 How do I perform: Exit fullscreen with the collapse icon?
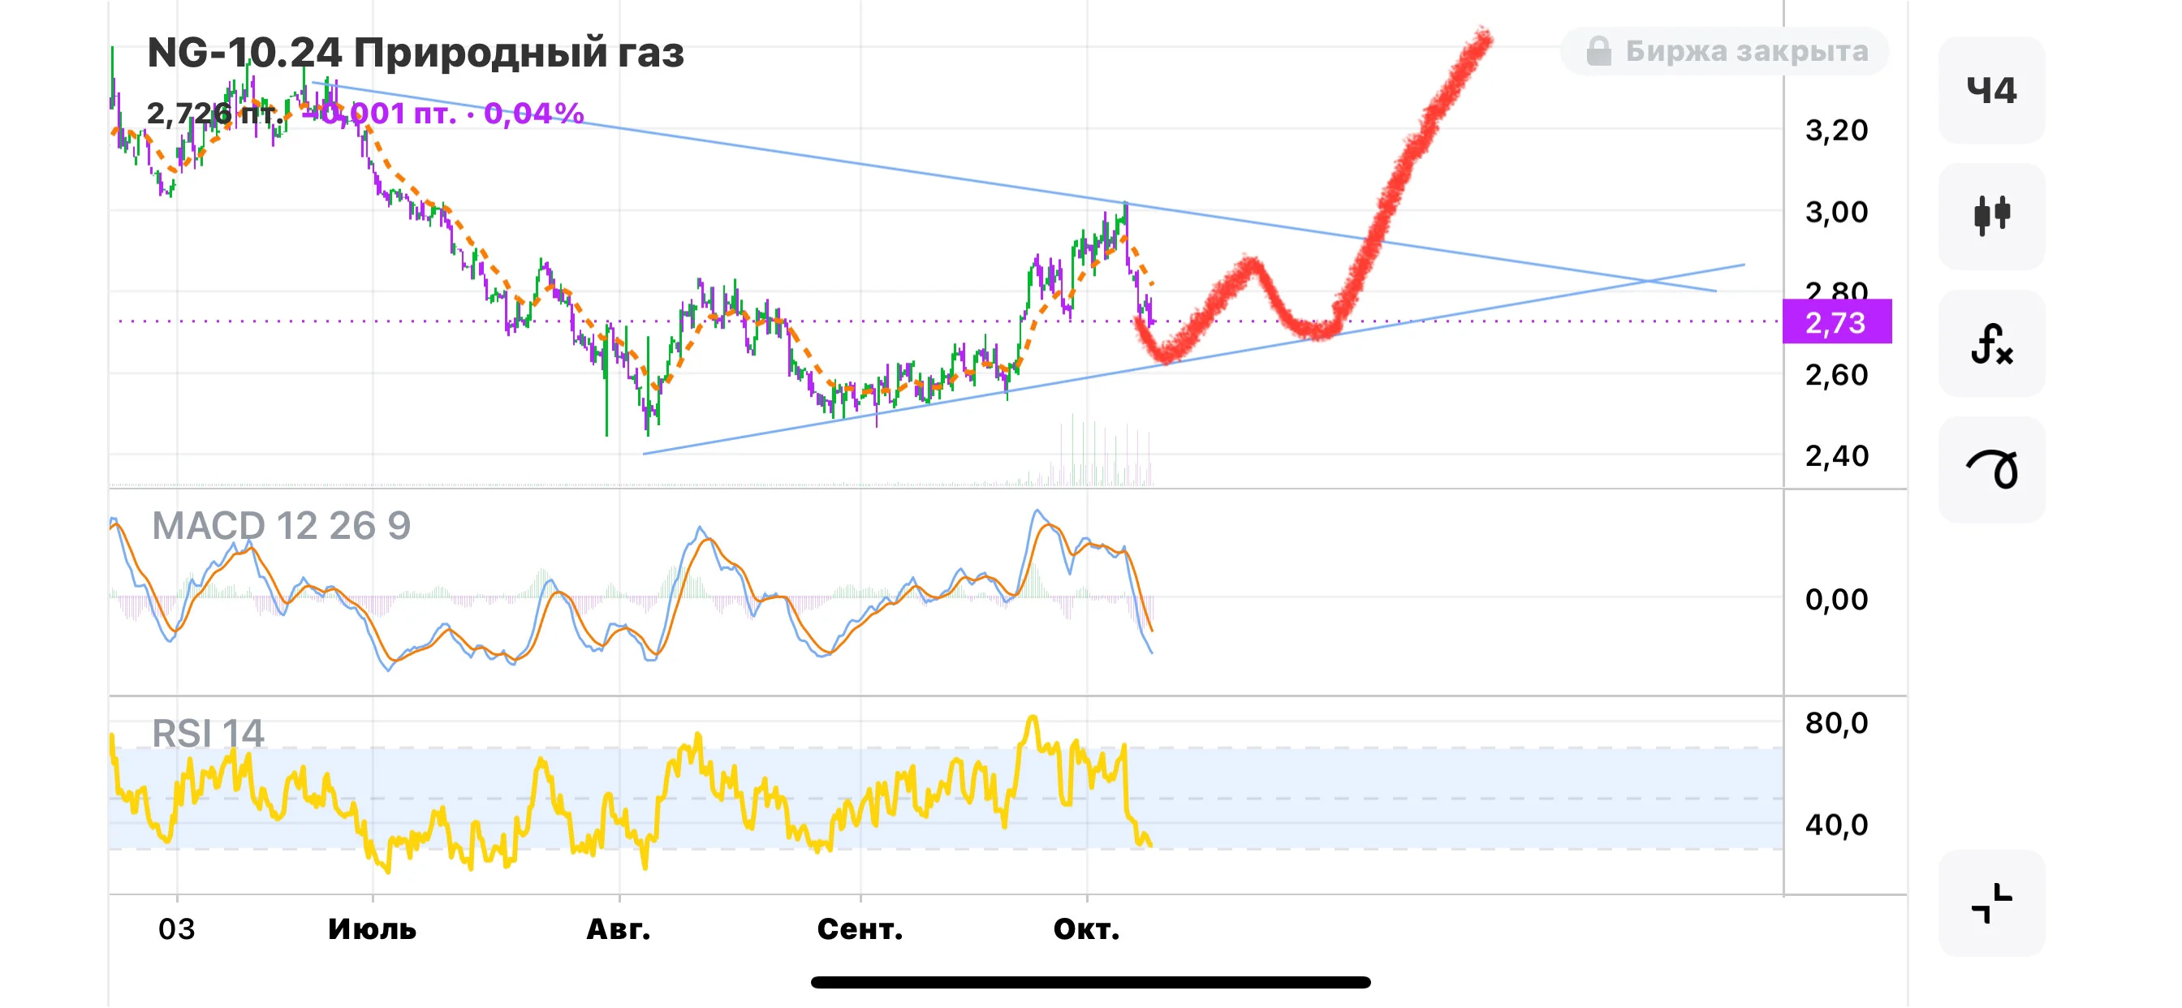coord(1990,903)
